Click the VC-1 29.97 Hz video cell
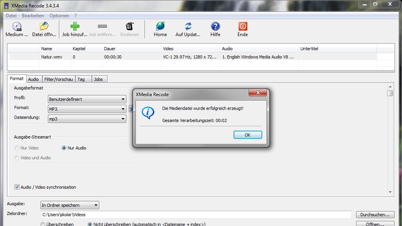This screenshot has height=226, width=402. pyautogui.click(x=190, y=57)
